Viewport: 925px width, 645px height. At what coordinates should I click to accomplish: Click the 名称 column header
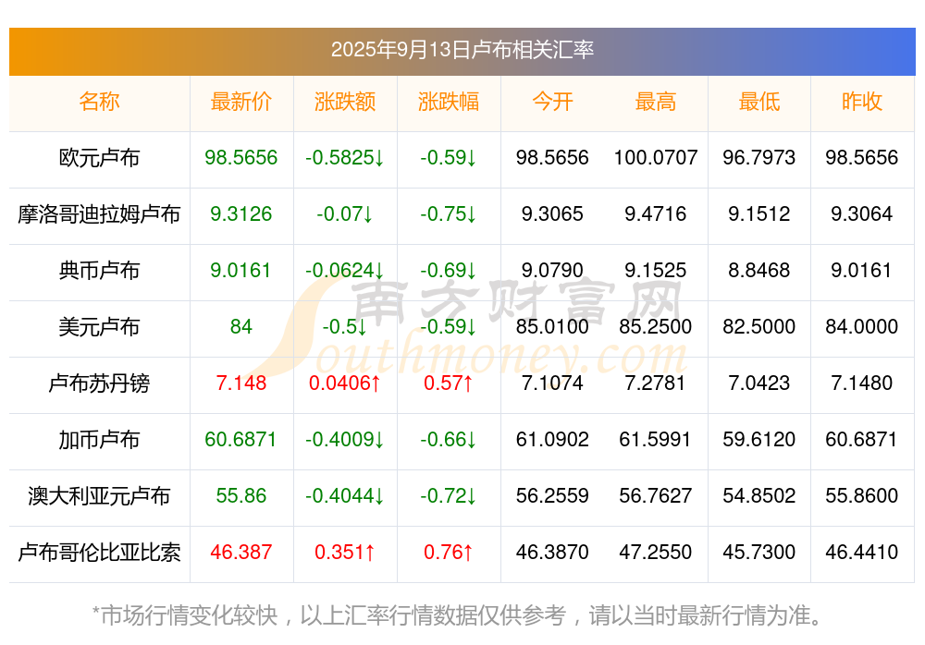99,102
